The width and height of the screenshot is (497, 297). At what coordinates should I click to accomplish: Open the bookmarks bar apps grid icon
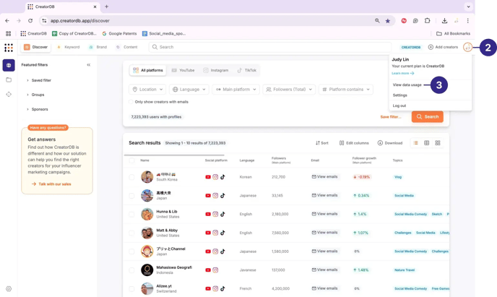(x=8, y=33)
